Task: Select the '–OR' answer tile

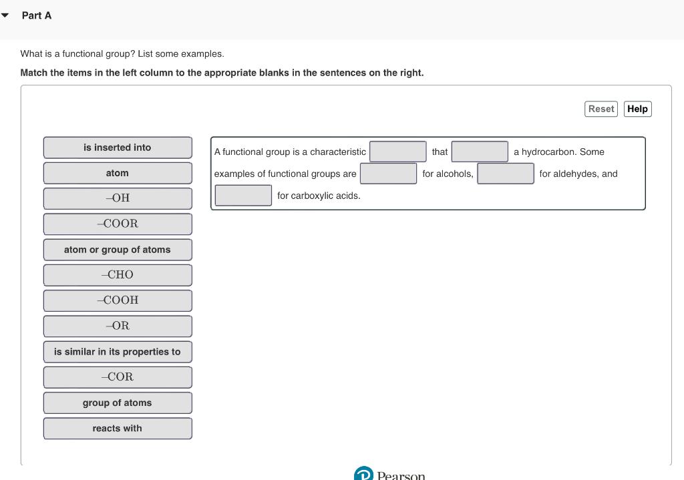Action: (x=118, y=325)
